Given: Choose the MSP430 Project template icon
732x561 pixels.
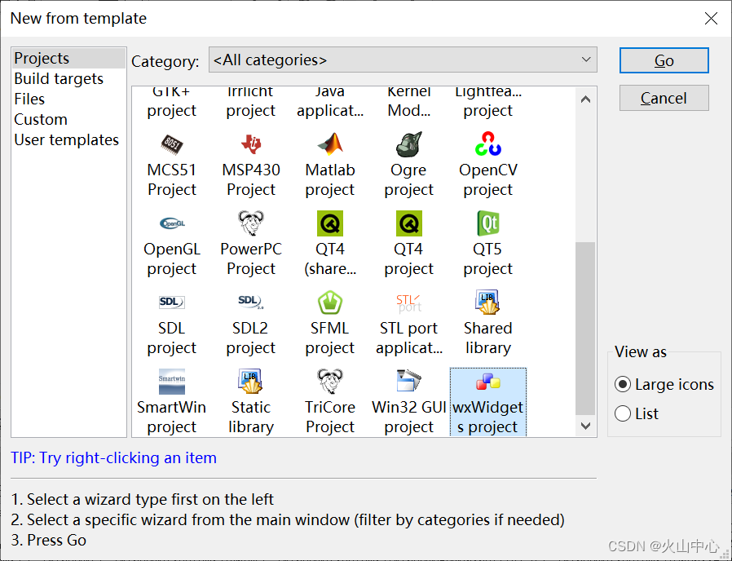Looking at the screenshot, I should 251,144.
